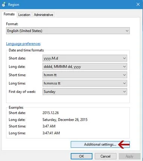This screenshot has height=161, width=143.
Task: Open the Administrative tab
Action: pos(43,15)
